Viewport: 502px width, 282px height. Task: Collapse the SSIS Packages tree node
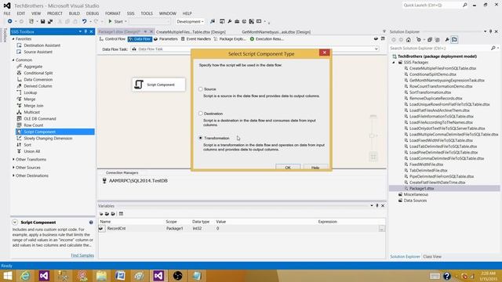pos(394,63)
